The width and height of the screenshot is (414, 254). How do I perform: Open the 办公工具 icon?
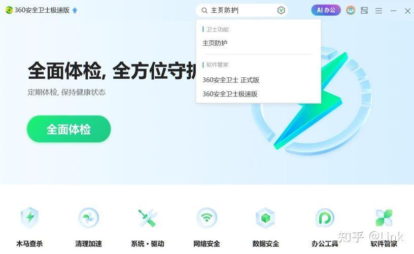click(325, 218)
